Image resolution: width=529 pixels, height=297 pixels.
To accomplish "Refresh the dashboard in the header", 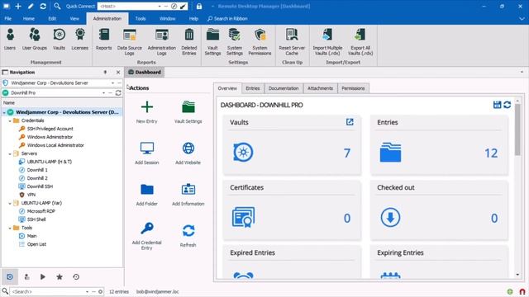I will click(x=507, y=105).
